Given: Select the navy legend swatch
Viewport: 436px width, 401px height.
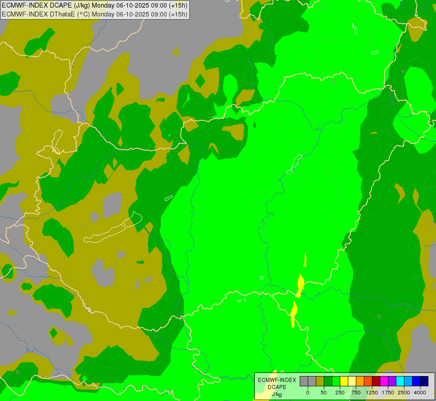Looking at the screenshot, I should pos(424,381).
